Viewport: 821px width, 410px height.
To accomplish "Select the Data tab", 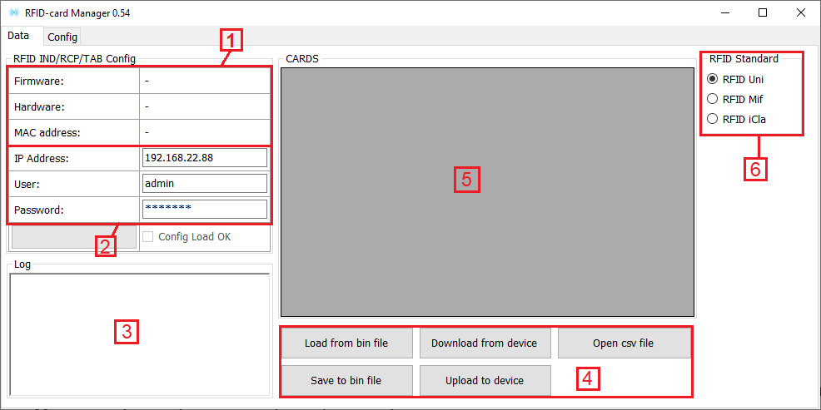I will tap(18, 36).
